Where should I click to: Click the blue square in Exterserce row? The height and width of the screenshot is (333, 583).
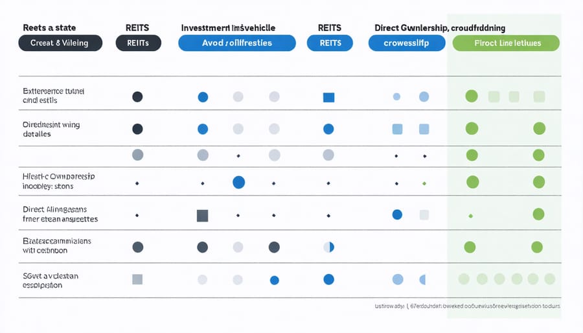[328, 98]
